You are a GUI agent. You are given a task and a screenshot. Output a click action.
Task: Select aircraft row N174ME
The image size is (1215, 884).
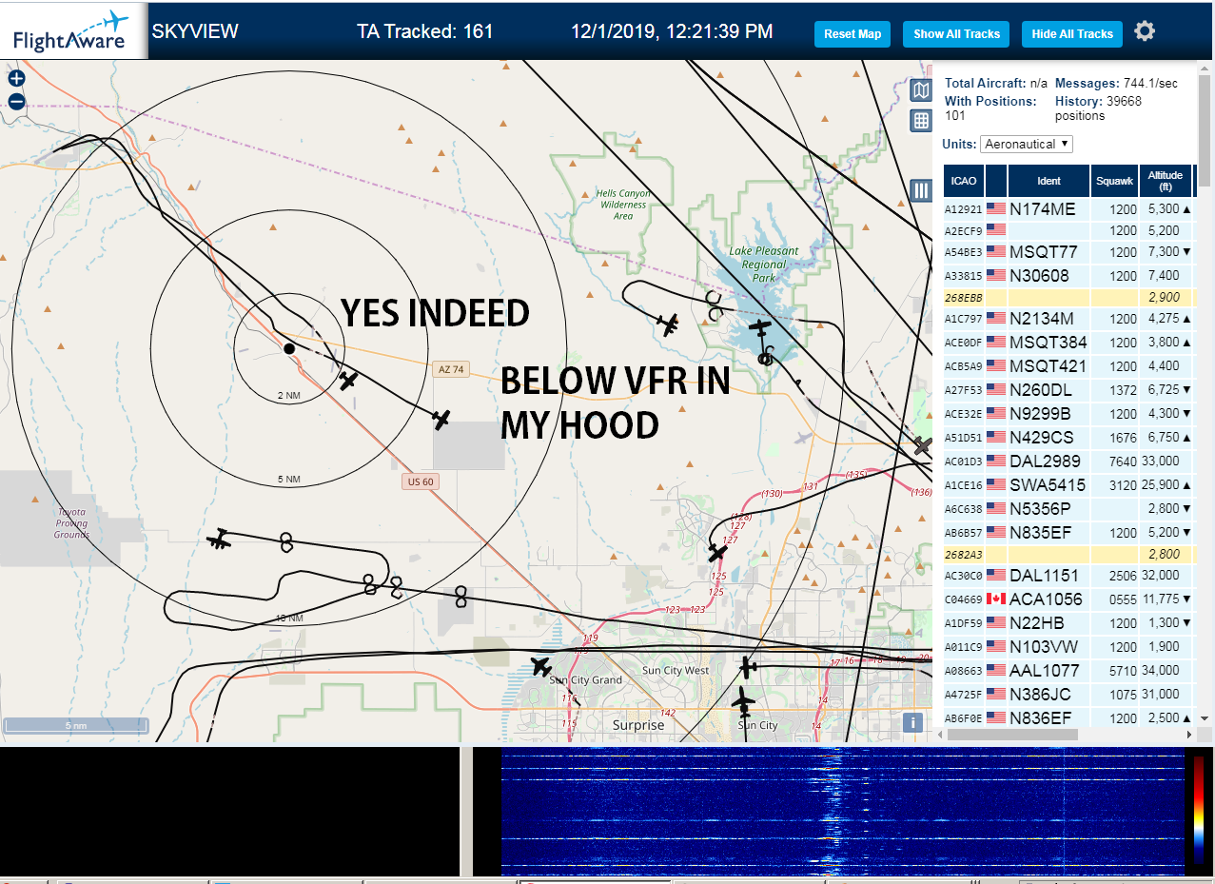point(1068,208)
